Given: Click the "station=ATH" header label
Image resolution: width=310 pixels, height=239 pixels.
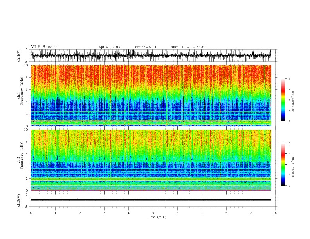Looking at the screenshot, I should coord(145,47).
